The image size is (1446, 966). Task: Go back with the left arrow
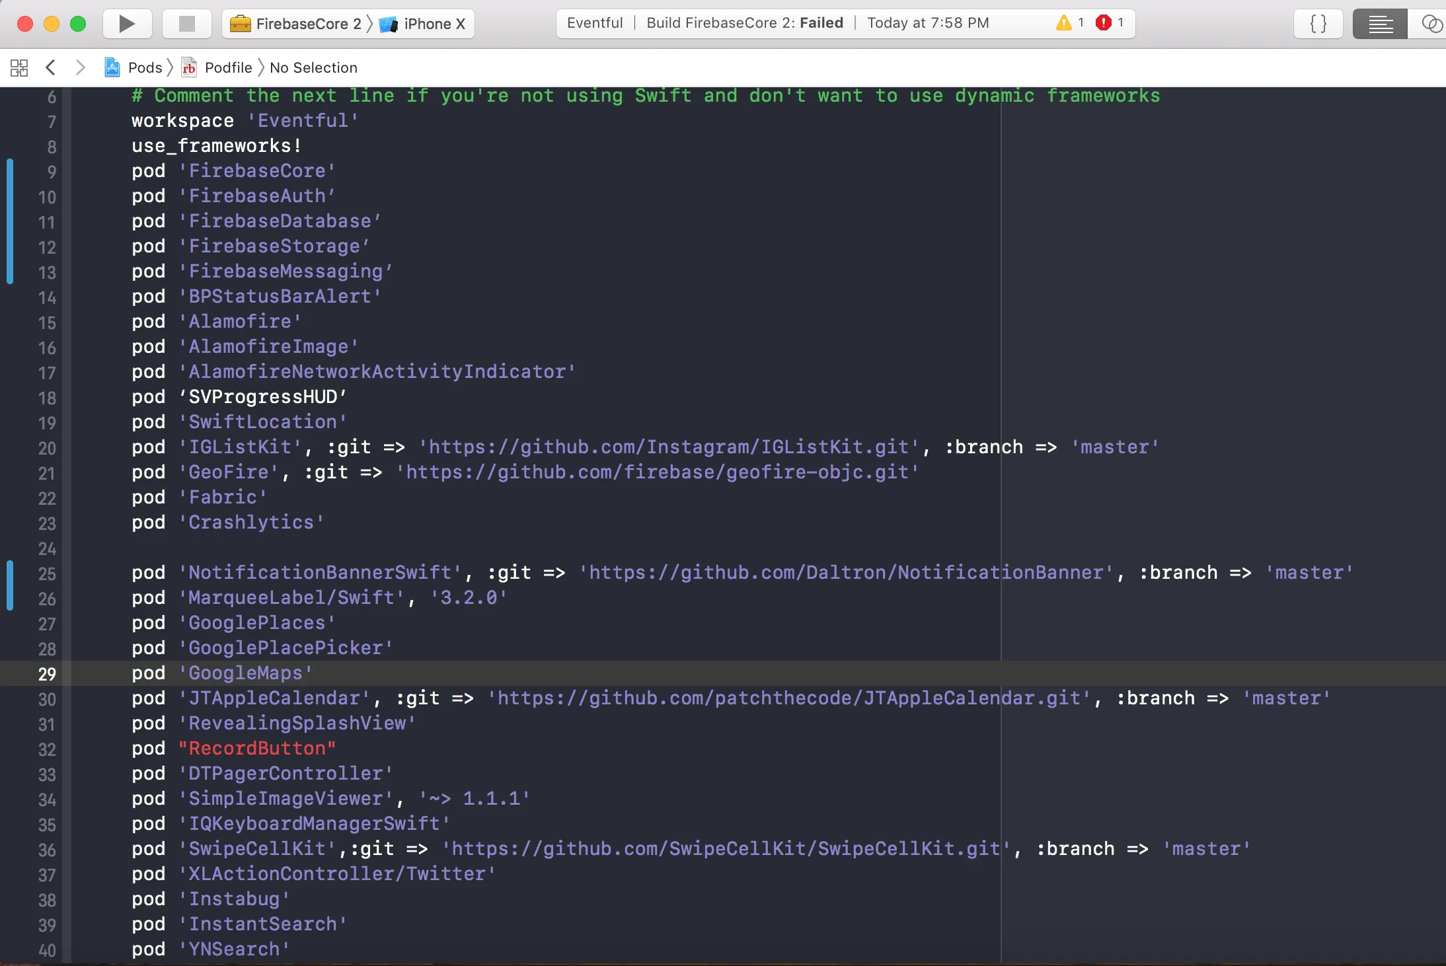point(50,67)
